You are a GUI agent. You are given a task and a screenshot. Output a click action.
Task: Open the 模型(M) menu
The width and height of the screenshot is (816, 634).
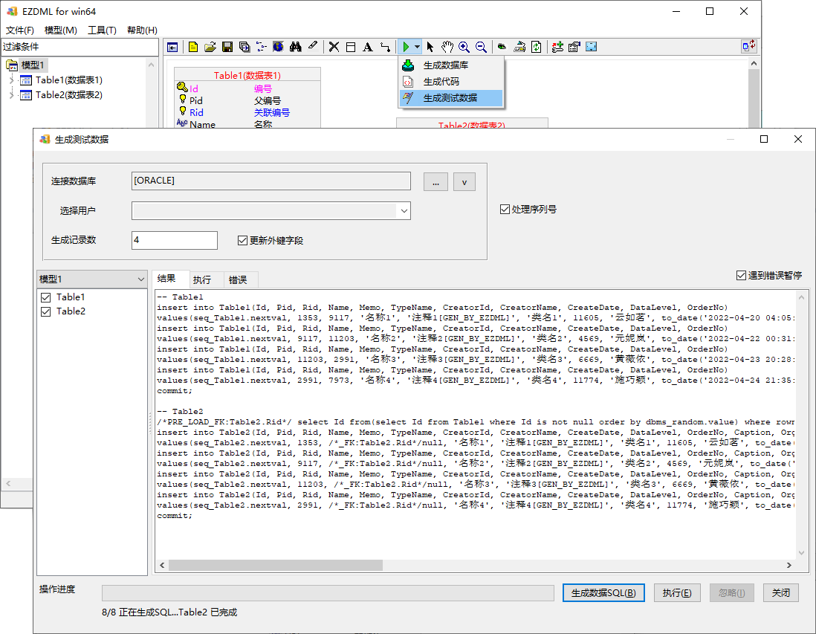[x=61, y=30]
